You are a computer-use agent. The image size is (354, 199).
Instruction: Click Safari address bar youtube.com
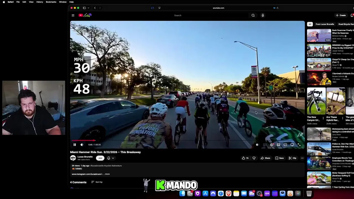218,8
